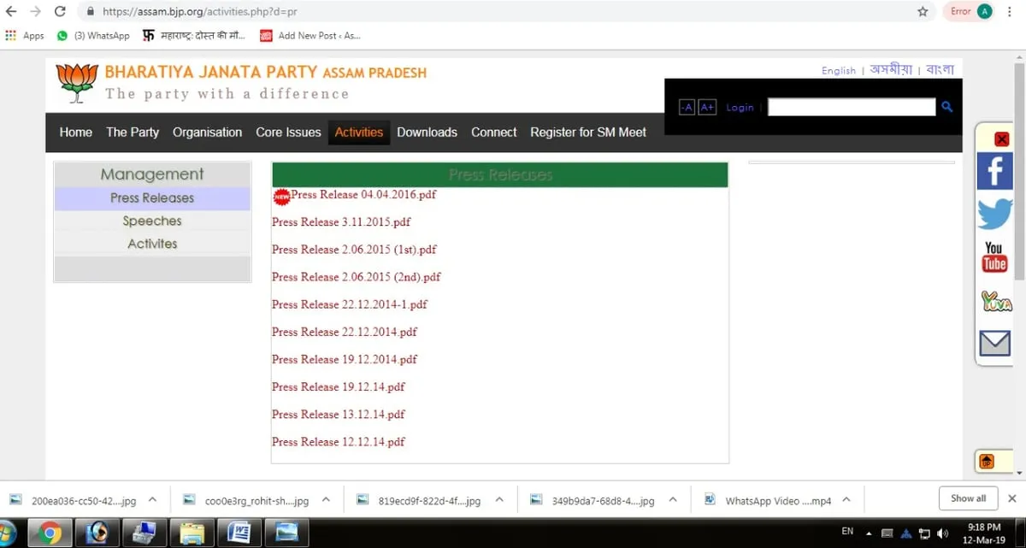Open the Connect menu item

493,132
